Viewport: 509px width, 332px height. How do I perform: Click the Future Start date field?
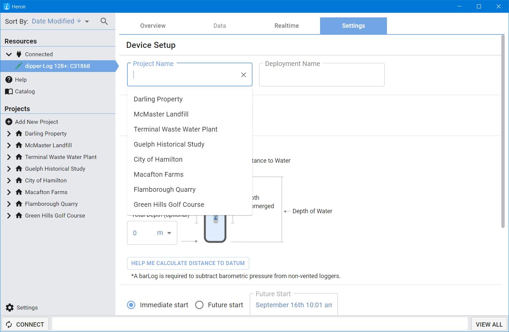click(294, 305)
